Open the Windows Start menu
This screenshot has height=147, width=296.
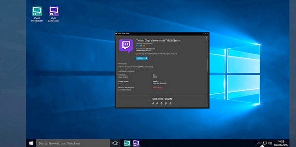click(x=31, y=143)
